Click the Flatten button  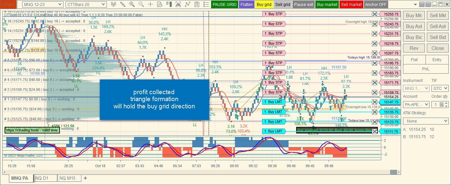[x=247, y=5]
